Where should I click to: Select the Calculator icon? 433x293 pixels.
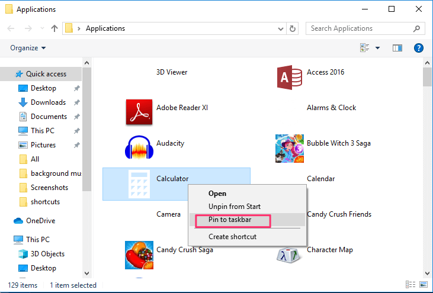coord(139,184)
